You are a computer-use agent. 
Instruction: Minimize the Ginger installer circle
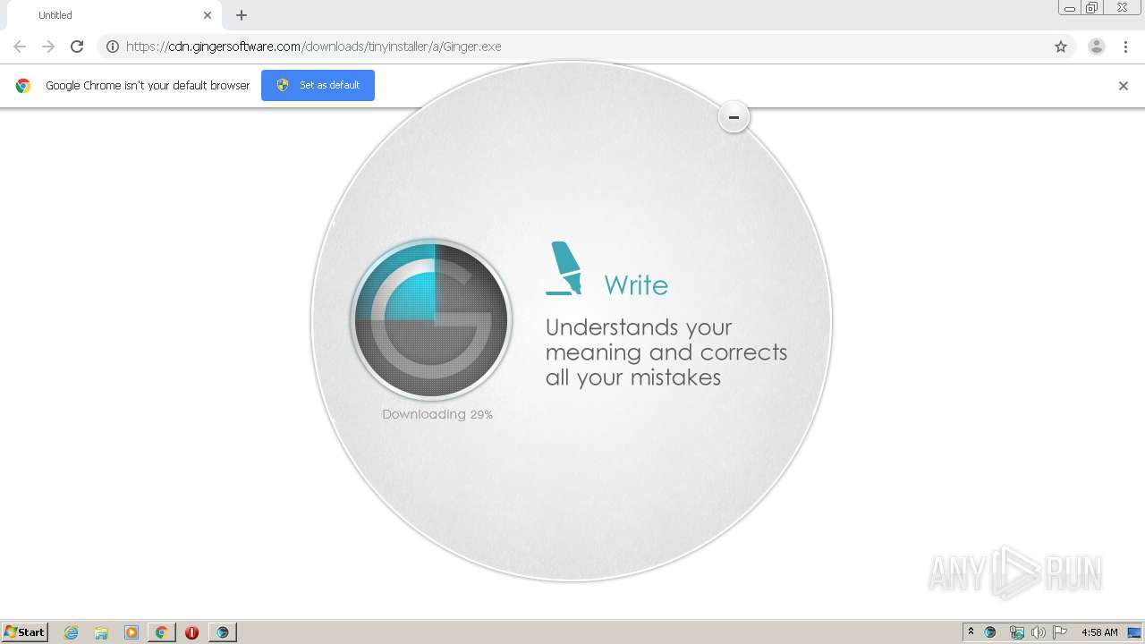click(x=734, y=117)
